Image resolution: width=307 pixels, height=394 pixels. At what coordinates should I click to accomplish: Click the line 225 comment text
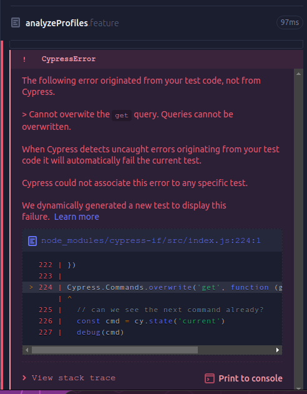point(170,310)
